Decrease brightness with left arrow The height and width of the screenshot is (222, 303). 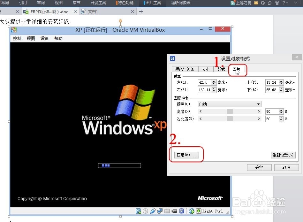click(x=201, y=111)
